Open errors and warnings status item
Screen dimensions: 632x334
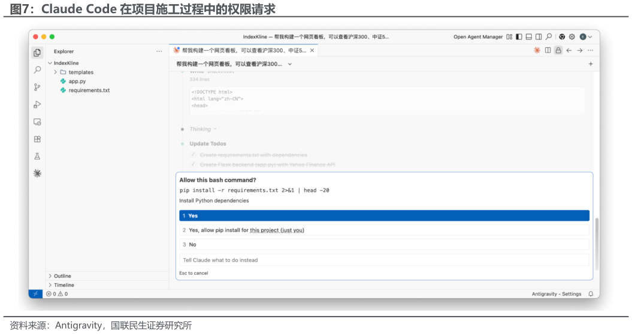[57, 294]
